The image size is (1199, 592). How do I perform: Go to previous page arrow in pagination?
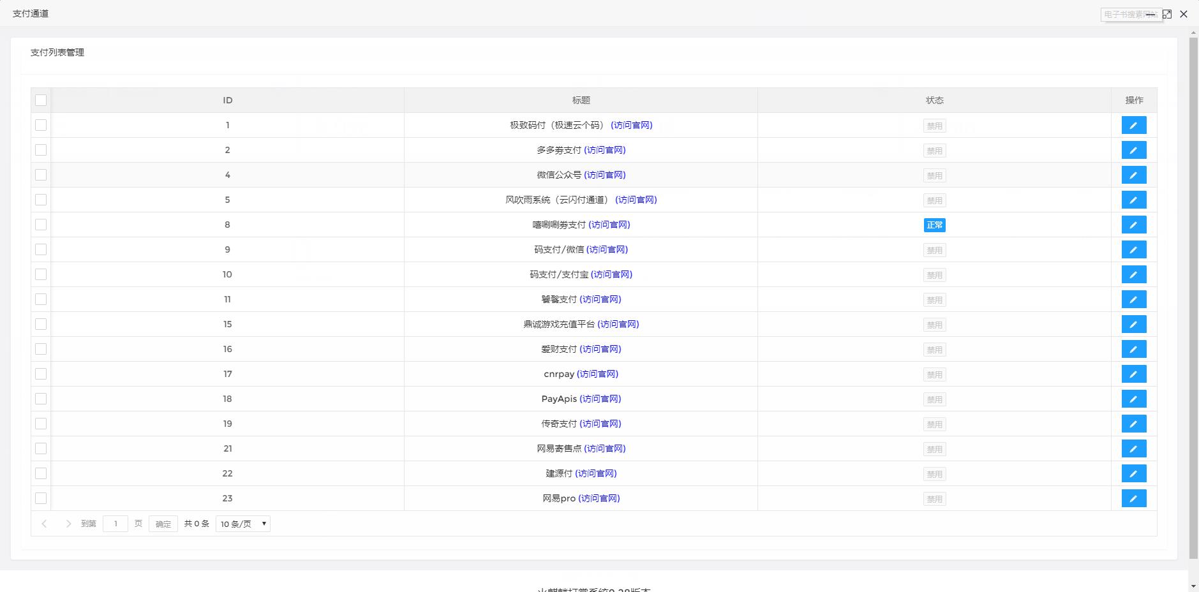click(x=44, y=524)
